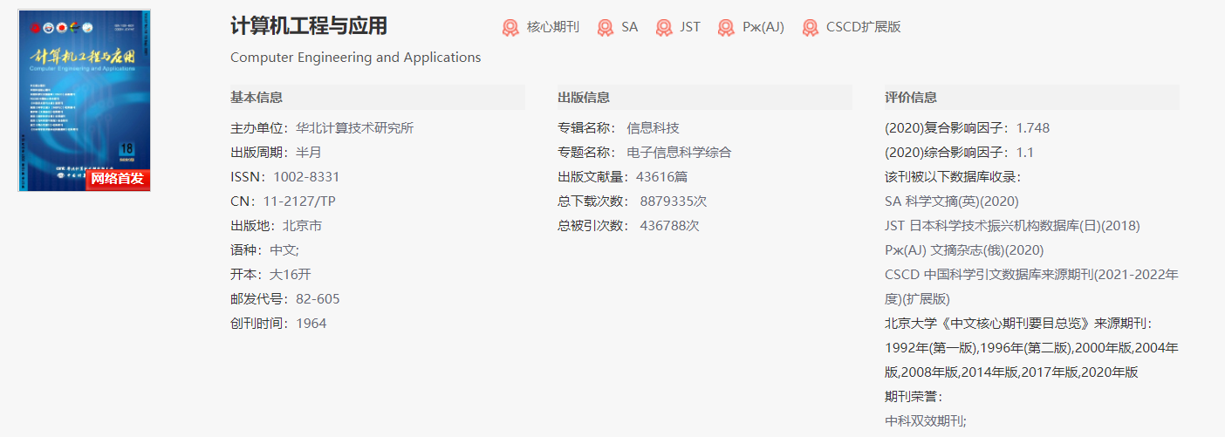The width and height of the screenshot is (1225, 437).
Task: Click the 开本 大16开 row
Action: coord(270,275)
